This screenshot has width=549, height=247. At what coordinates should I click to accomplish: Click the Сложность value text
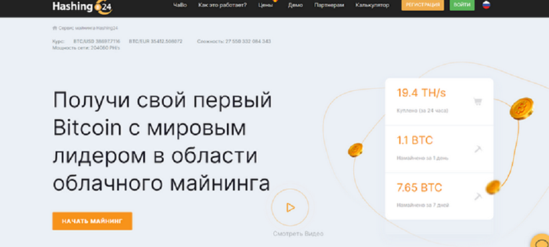pos(234,41)
